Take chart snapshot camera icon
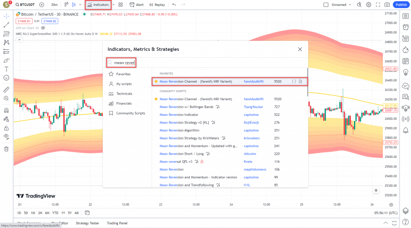 tap(387, 5)
